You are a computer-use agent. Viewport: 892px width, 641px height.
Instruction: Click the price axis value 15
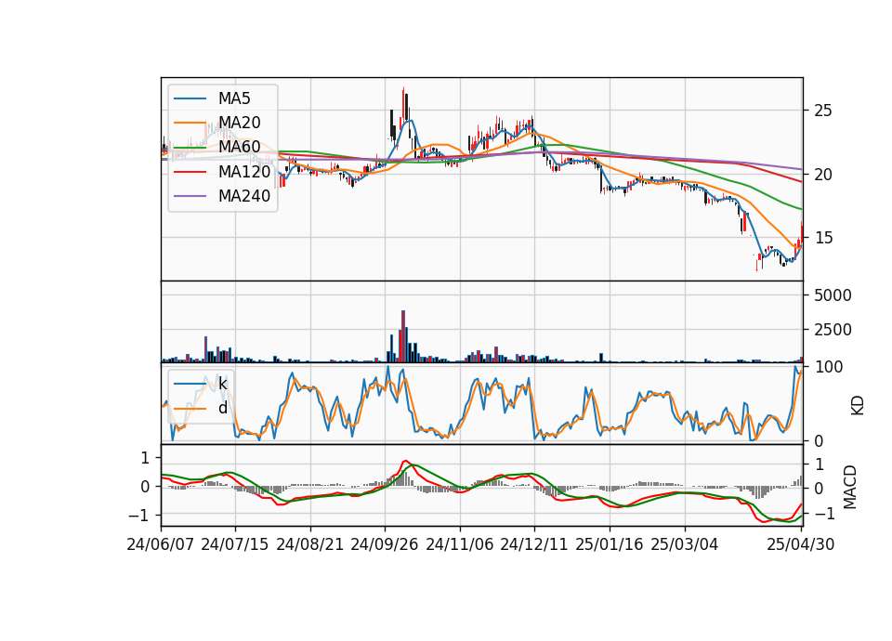[x=823, y=238]
